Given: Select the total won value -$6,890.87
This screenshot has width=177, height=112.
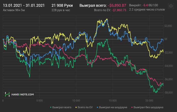Looking at the screenshot, I should coord(117,5).
